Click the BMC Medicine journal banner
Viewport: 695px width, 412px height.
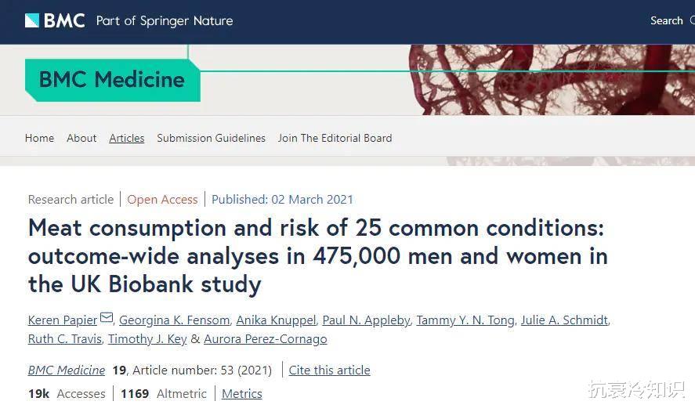(x=112, y=79)
